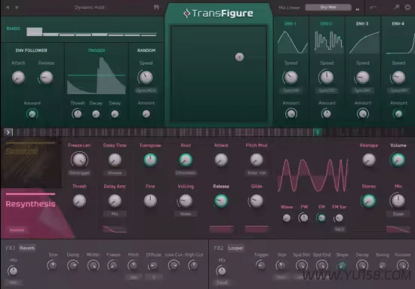This screenshot has width=415, height=289.
Task: Open the Random sync dropdown
Action: pos(146,90)
